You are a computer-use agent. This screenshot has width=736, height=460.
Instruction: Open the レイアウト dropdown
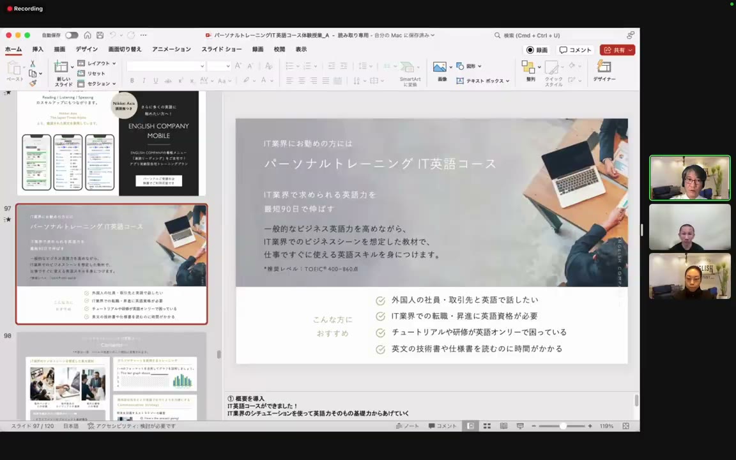click(96, 63)
